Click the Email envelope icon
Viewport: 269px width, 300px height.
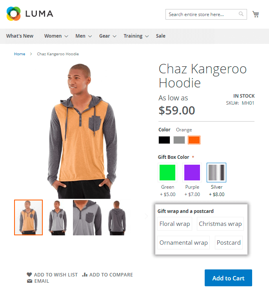coord(29,281)
